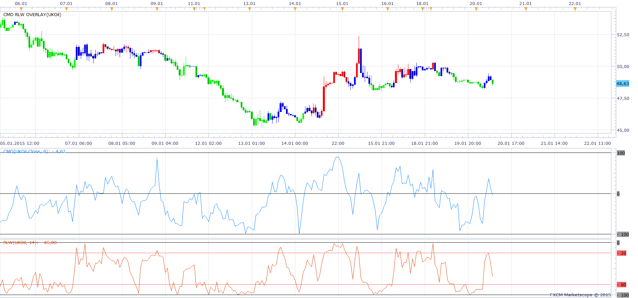This screenshot has width=638, height=298.
Task: Click the 19.01 20:00 time label
Action: [x=468, y=143]
